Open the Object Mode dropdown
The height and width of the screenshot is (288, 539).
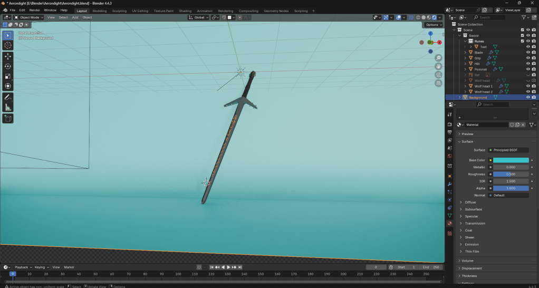click(x=29, y=17)
